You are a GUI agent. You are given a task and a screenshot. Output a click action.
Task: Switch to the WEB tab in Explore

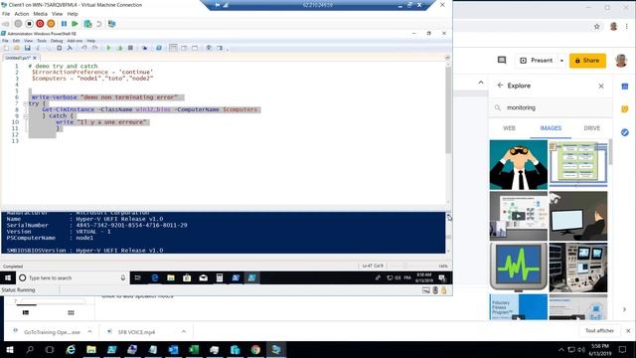[x=509, y=128]
